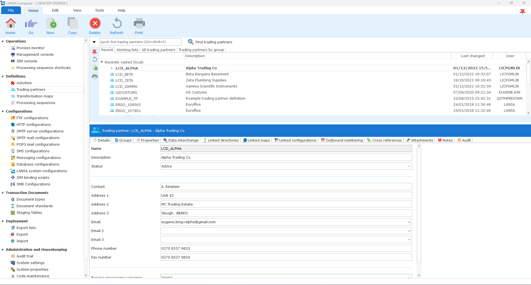This screenshot has width=531, height=285.
Task: Click the Email 3 ellipsis button
Action: click(409, 239)
